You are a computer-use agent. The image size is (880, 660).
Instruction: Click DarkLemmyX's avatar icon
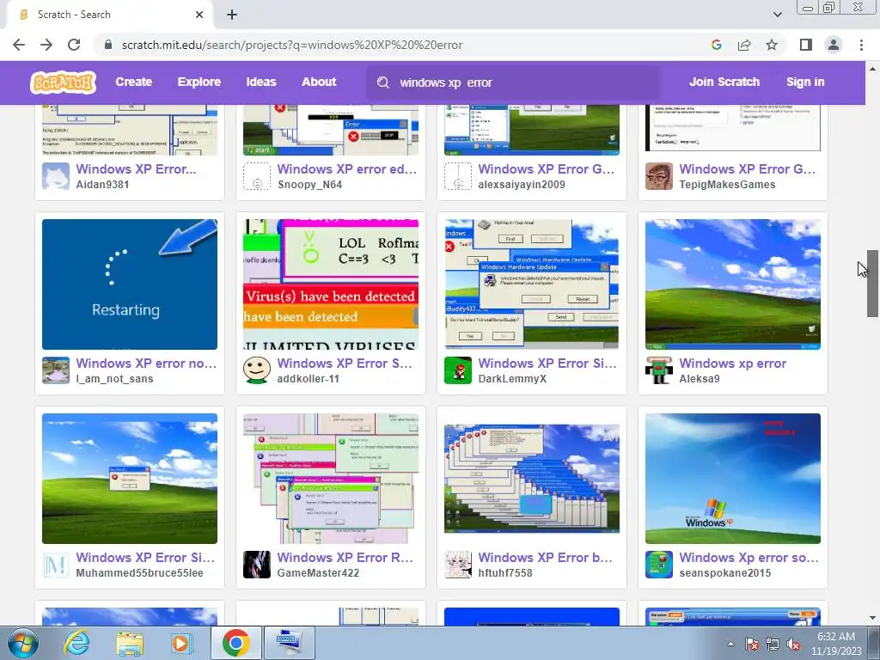(458, 370)
